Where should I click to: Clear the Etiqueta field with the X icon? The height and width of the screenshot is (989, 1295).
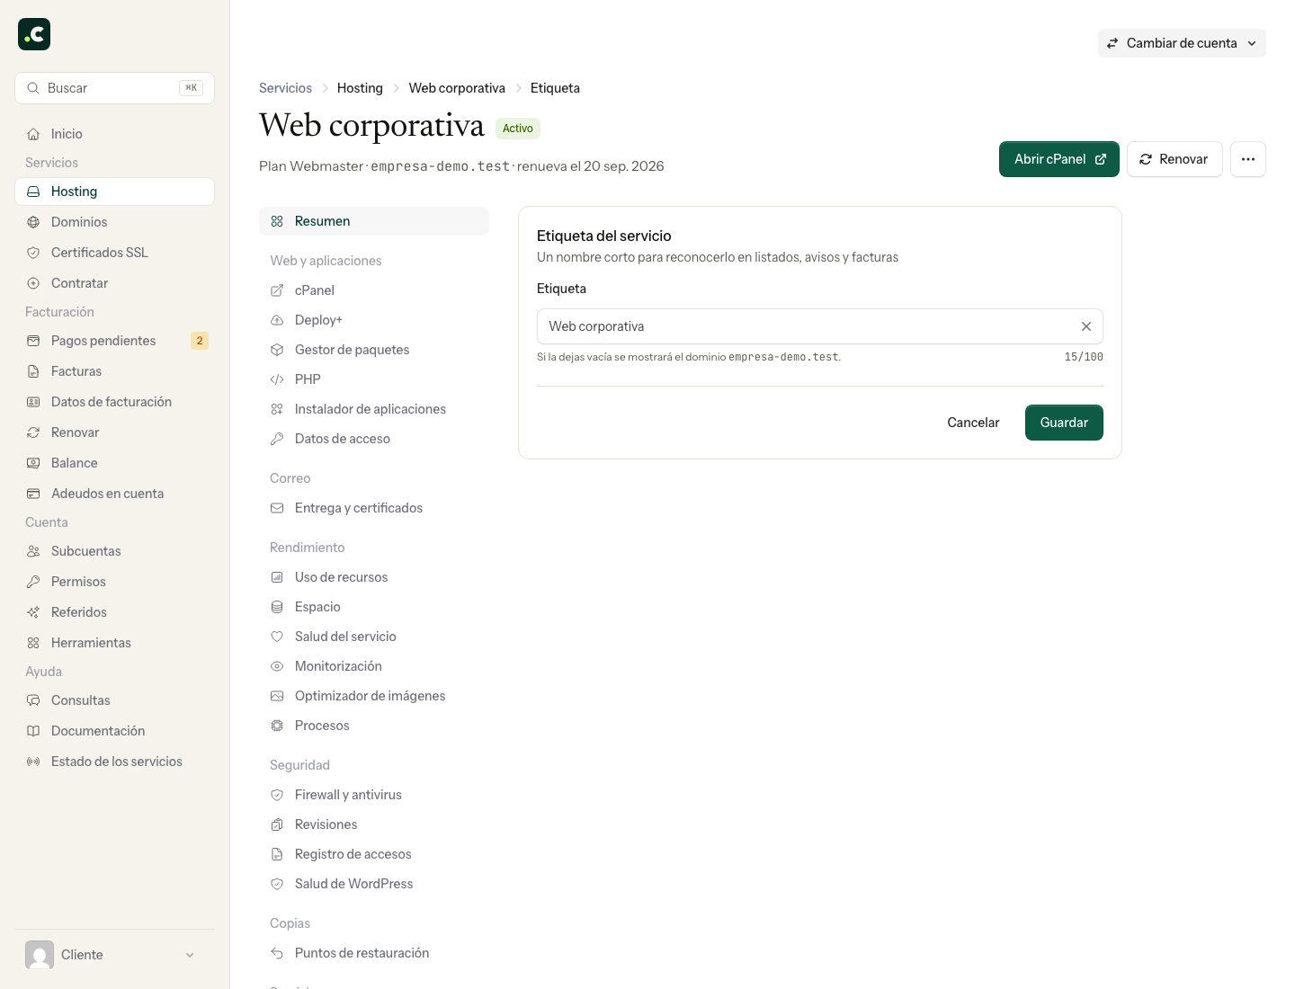pyautogui.click(x=1085, y=326)
